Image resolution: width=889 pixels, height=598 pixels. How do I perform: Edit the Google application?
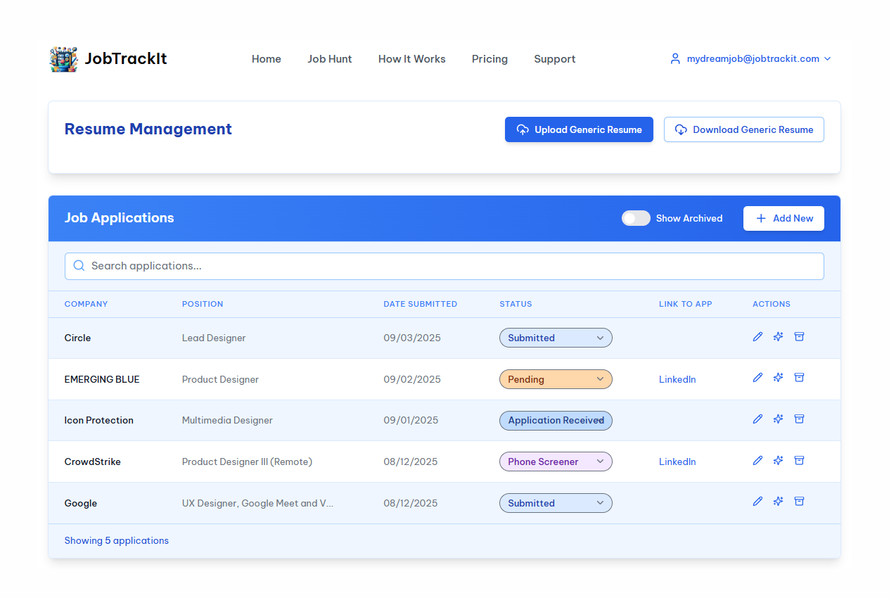click(x=757, y=501)
